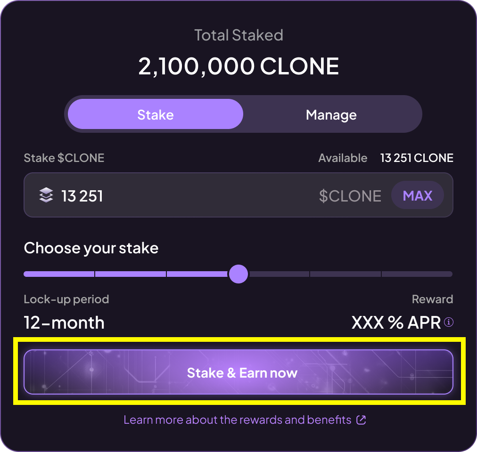
Task: Click the 12-month lock-up period value
Action: (64, 323)
